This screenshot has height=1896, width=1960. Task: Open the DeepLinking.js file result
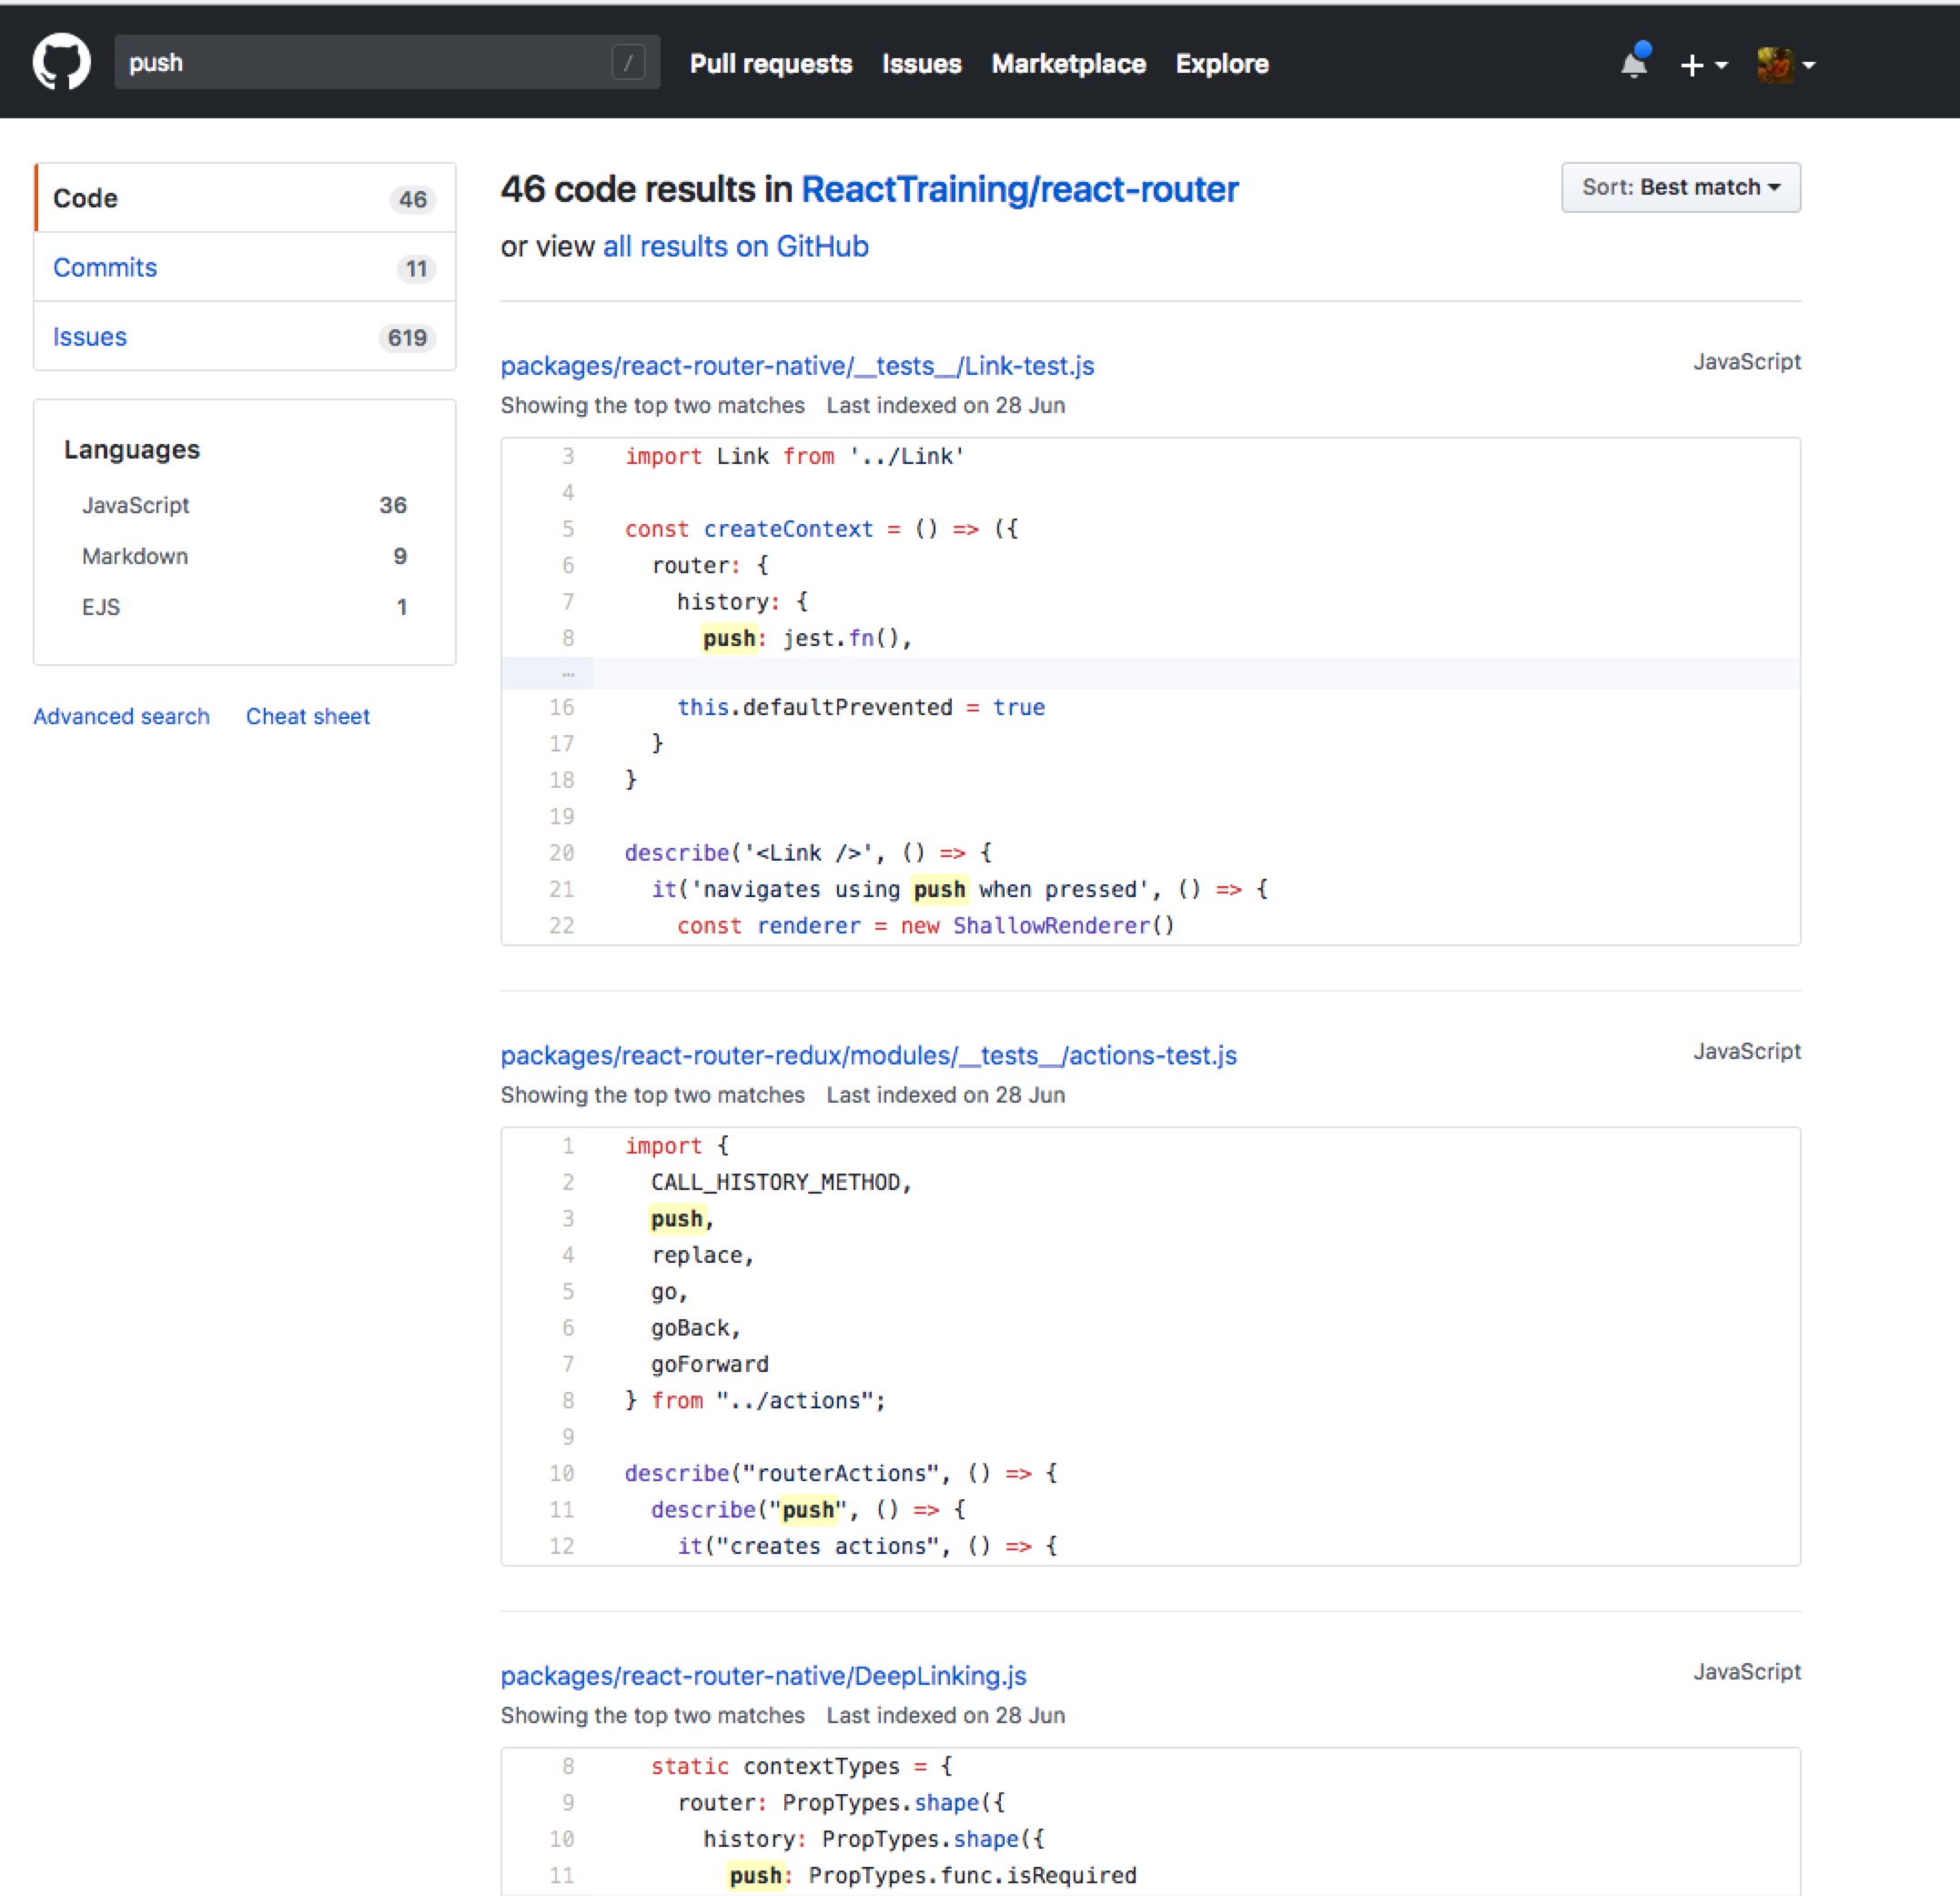click(x=763, y=1675)
